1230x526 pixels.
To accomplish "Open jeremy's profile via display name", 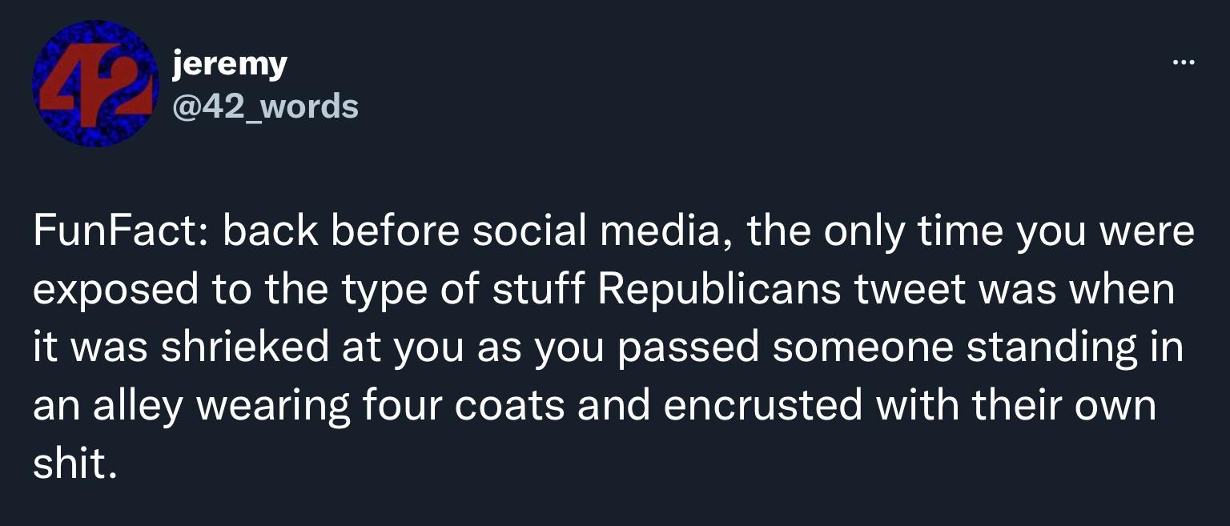I will (229, 65).
